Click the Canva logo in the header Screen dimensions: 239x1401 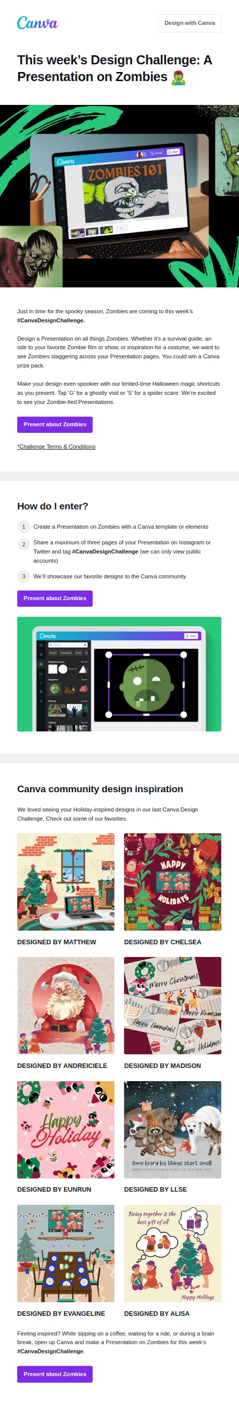coord(37,23)
